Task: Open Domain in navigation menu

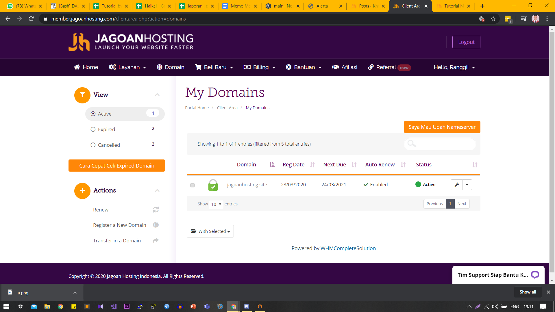Action: tap(171, 67)
